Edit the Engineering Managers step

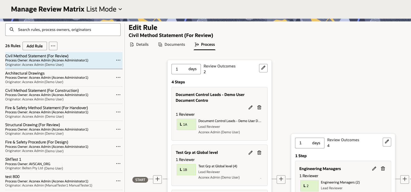(x=374, y=169)
